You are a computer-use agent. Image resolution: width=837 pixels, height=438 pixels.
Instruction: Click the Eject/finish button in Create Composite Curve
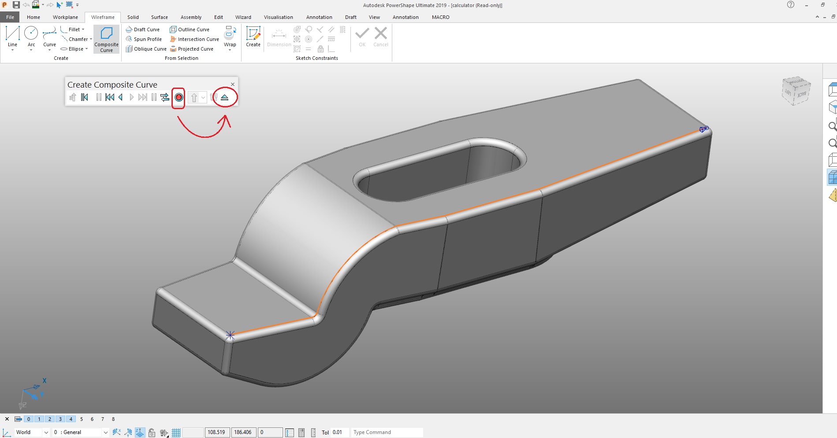224,97
